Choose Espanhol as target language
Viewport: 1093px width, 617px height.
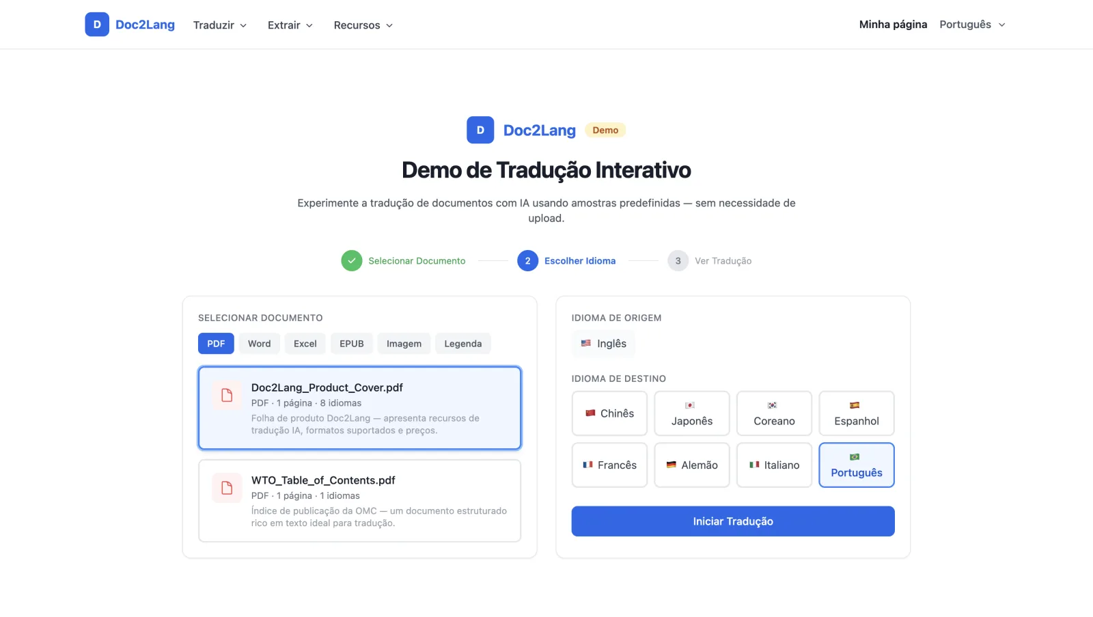(857, 413)
